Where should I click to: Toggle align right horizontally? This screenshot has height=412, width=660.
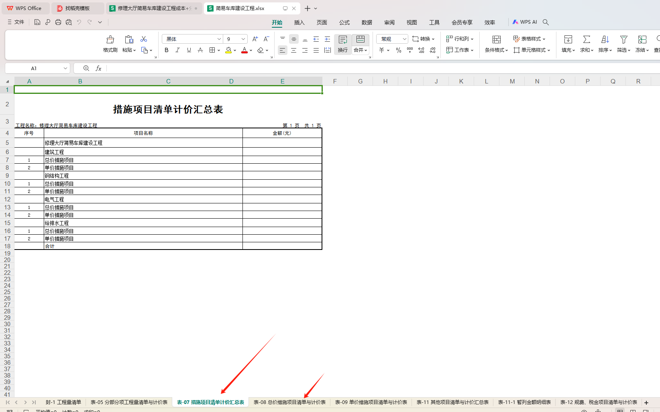coord(305,50)
